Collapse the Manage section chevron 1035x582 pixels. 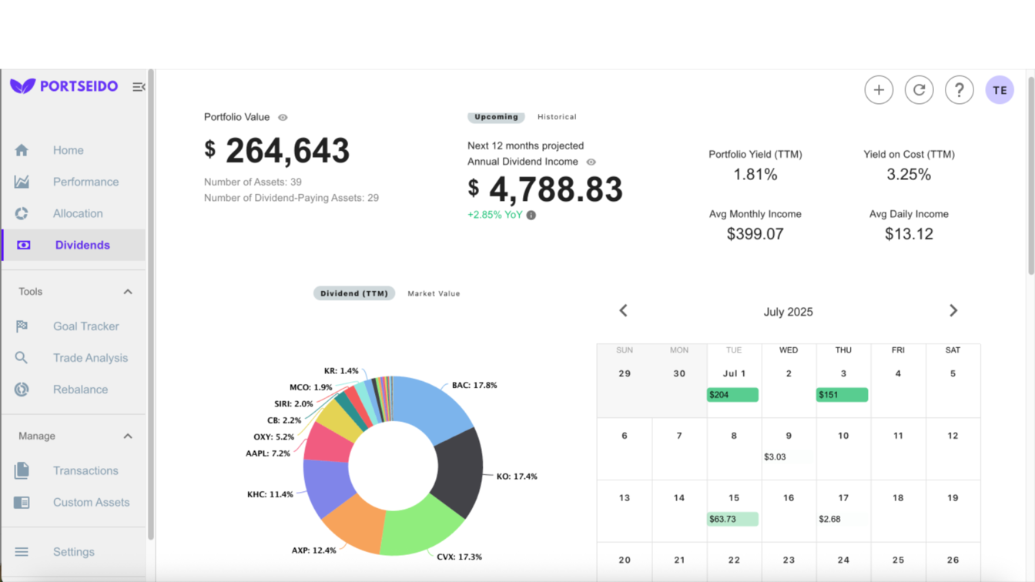[128, 435]
